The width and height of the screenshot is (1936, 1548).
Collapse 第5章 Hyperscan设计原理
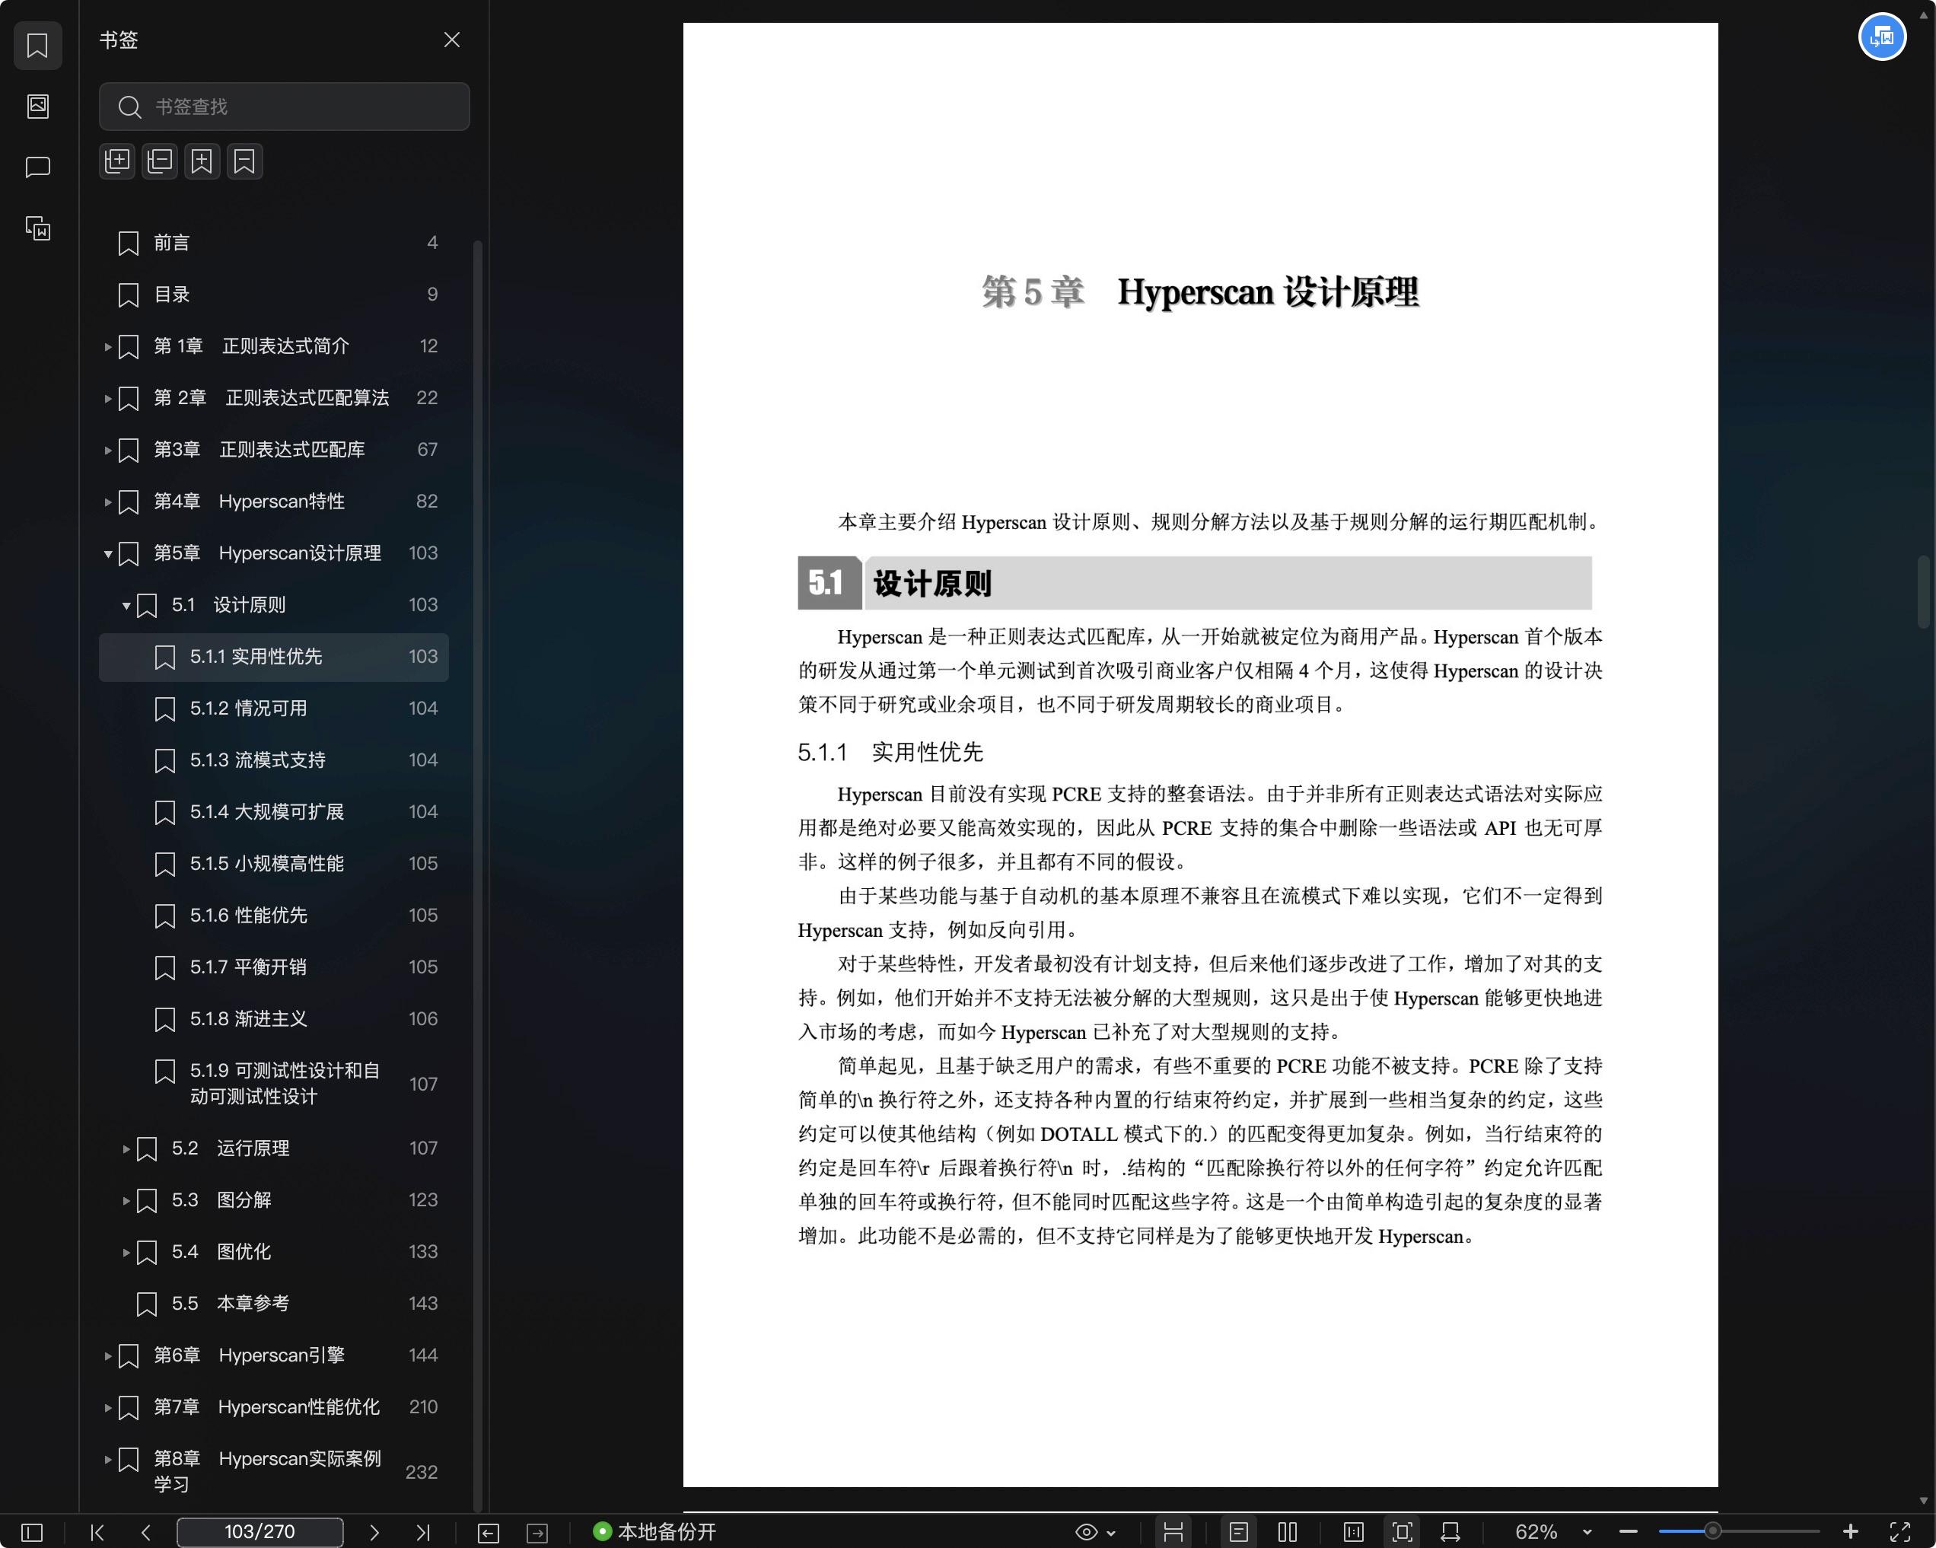tap(108, 554)
